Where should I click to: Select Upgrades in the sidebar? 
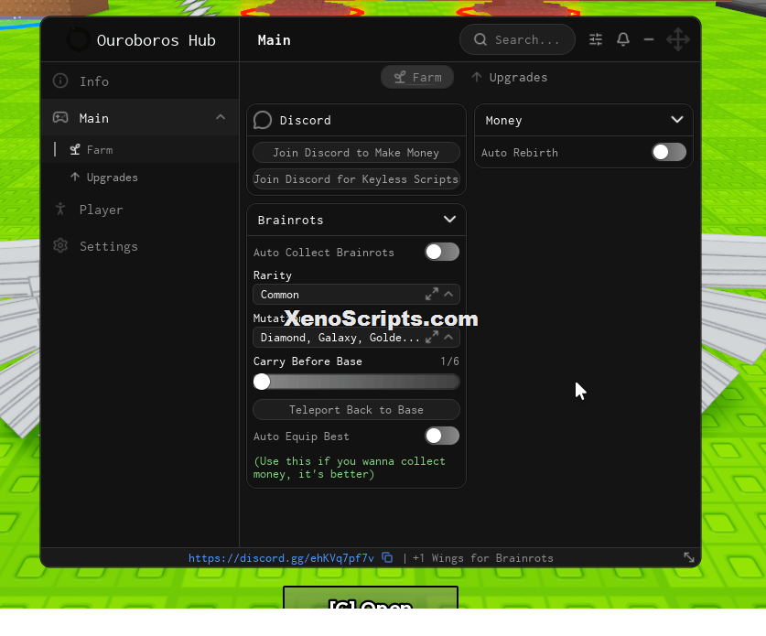[x=140, y=178]
